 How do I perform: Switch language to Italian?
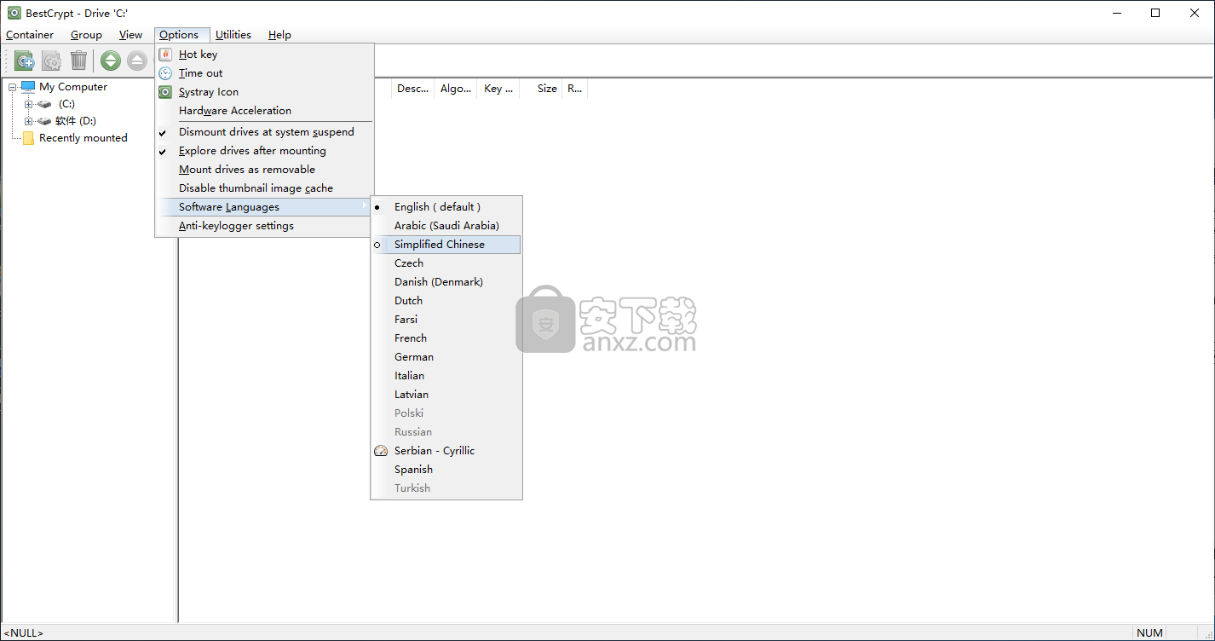tap(446, 376)
